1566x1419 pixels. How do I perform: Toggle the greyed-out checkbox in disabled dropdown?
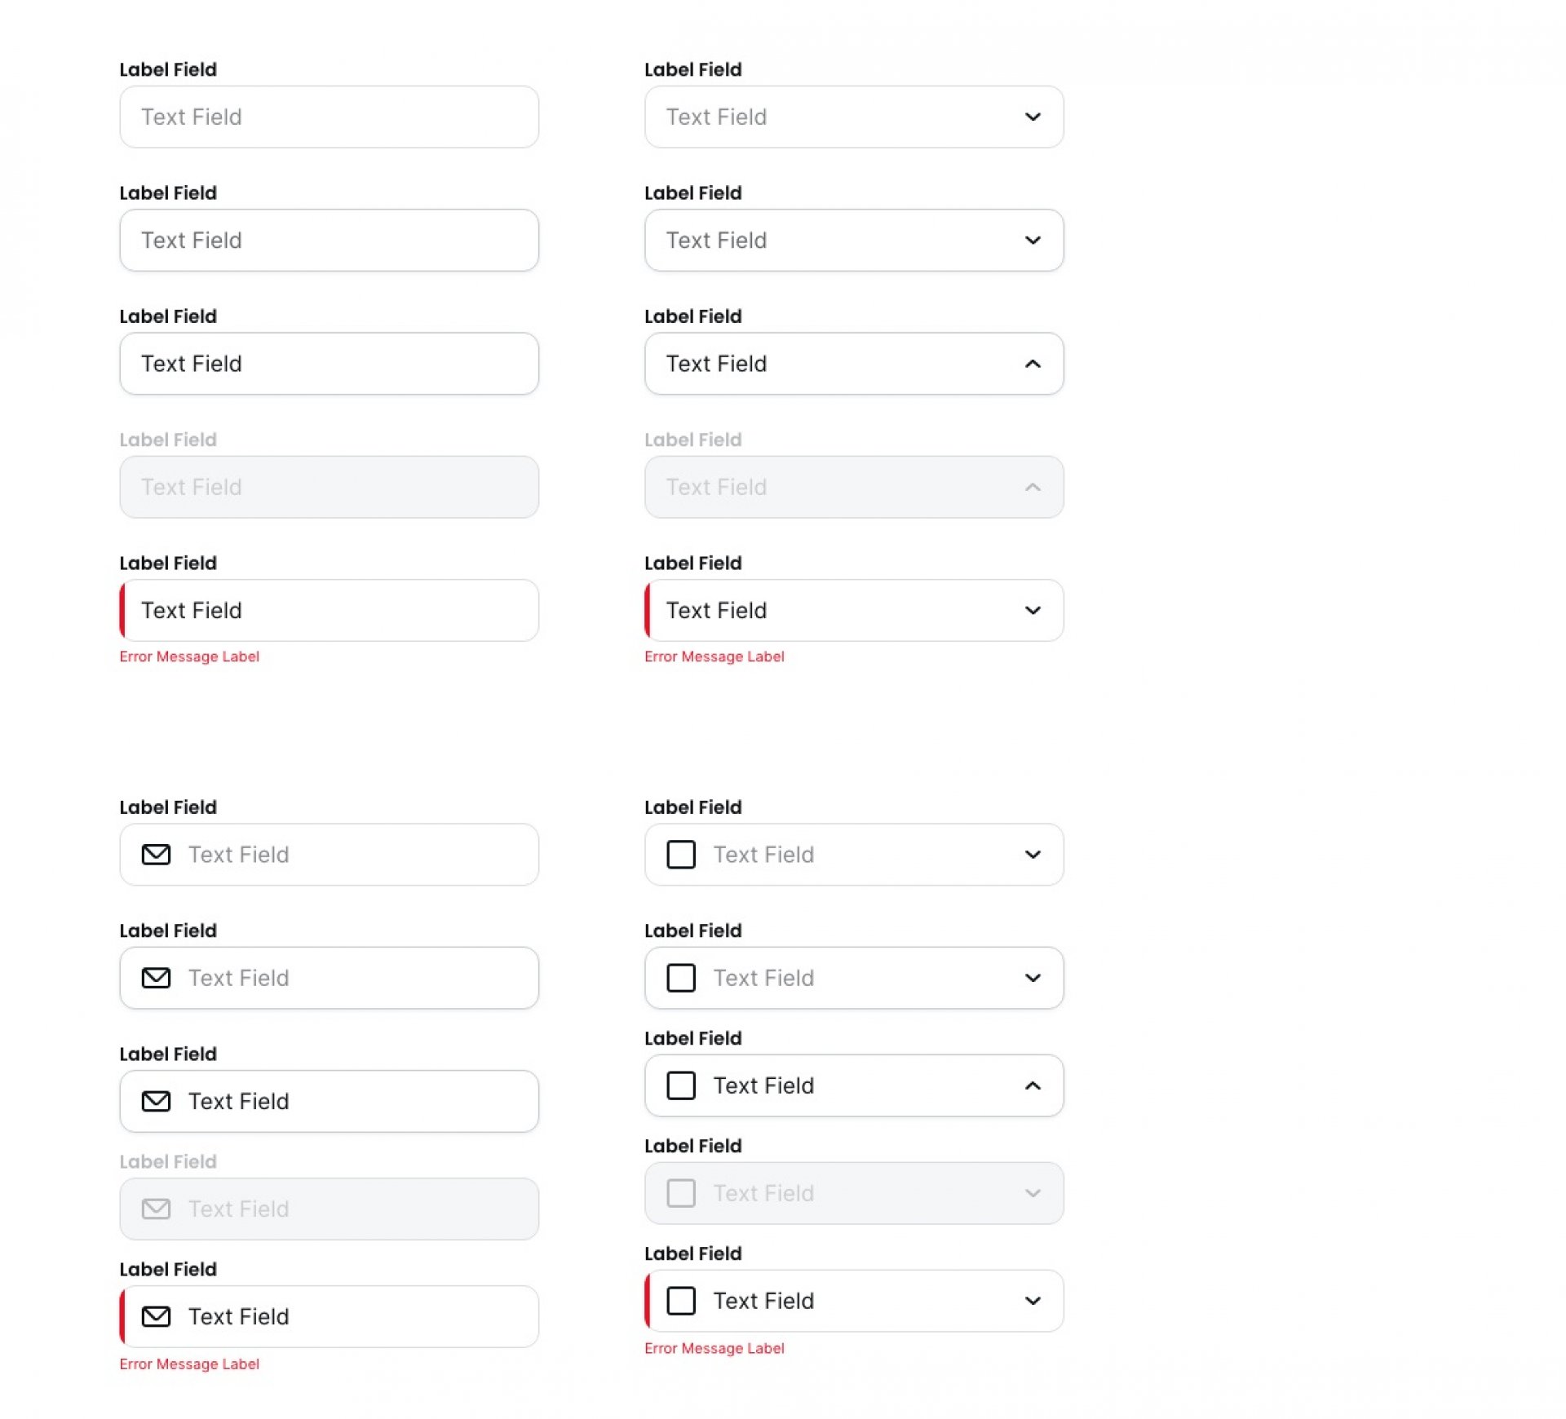[x=681, y=1193]
